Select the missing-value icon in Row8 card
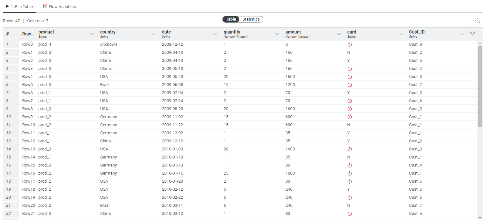This screenshot has height=220, width=486. click(x=349, y=109)
